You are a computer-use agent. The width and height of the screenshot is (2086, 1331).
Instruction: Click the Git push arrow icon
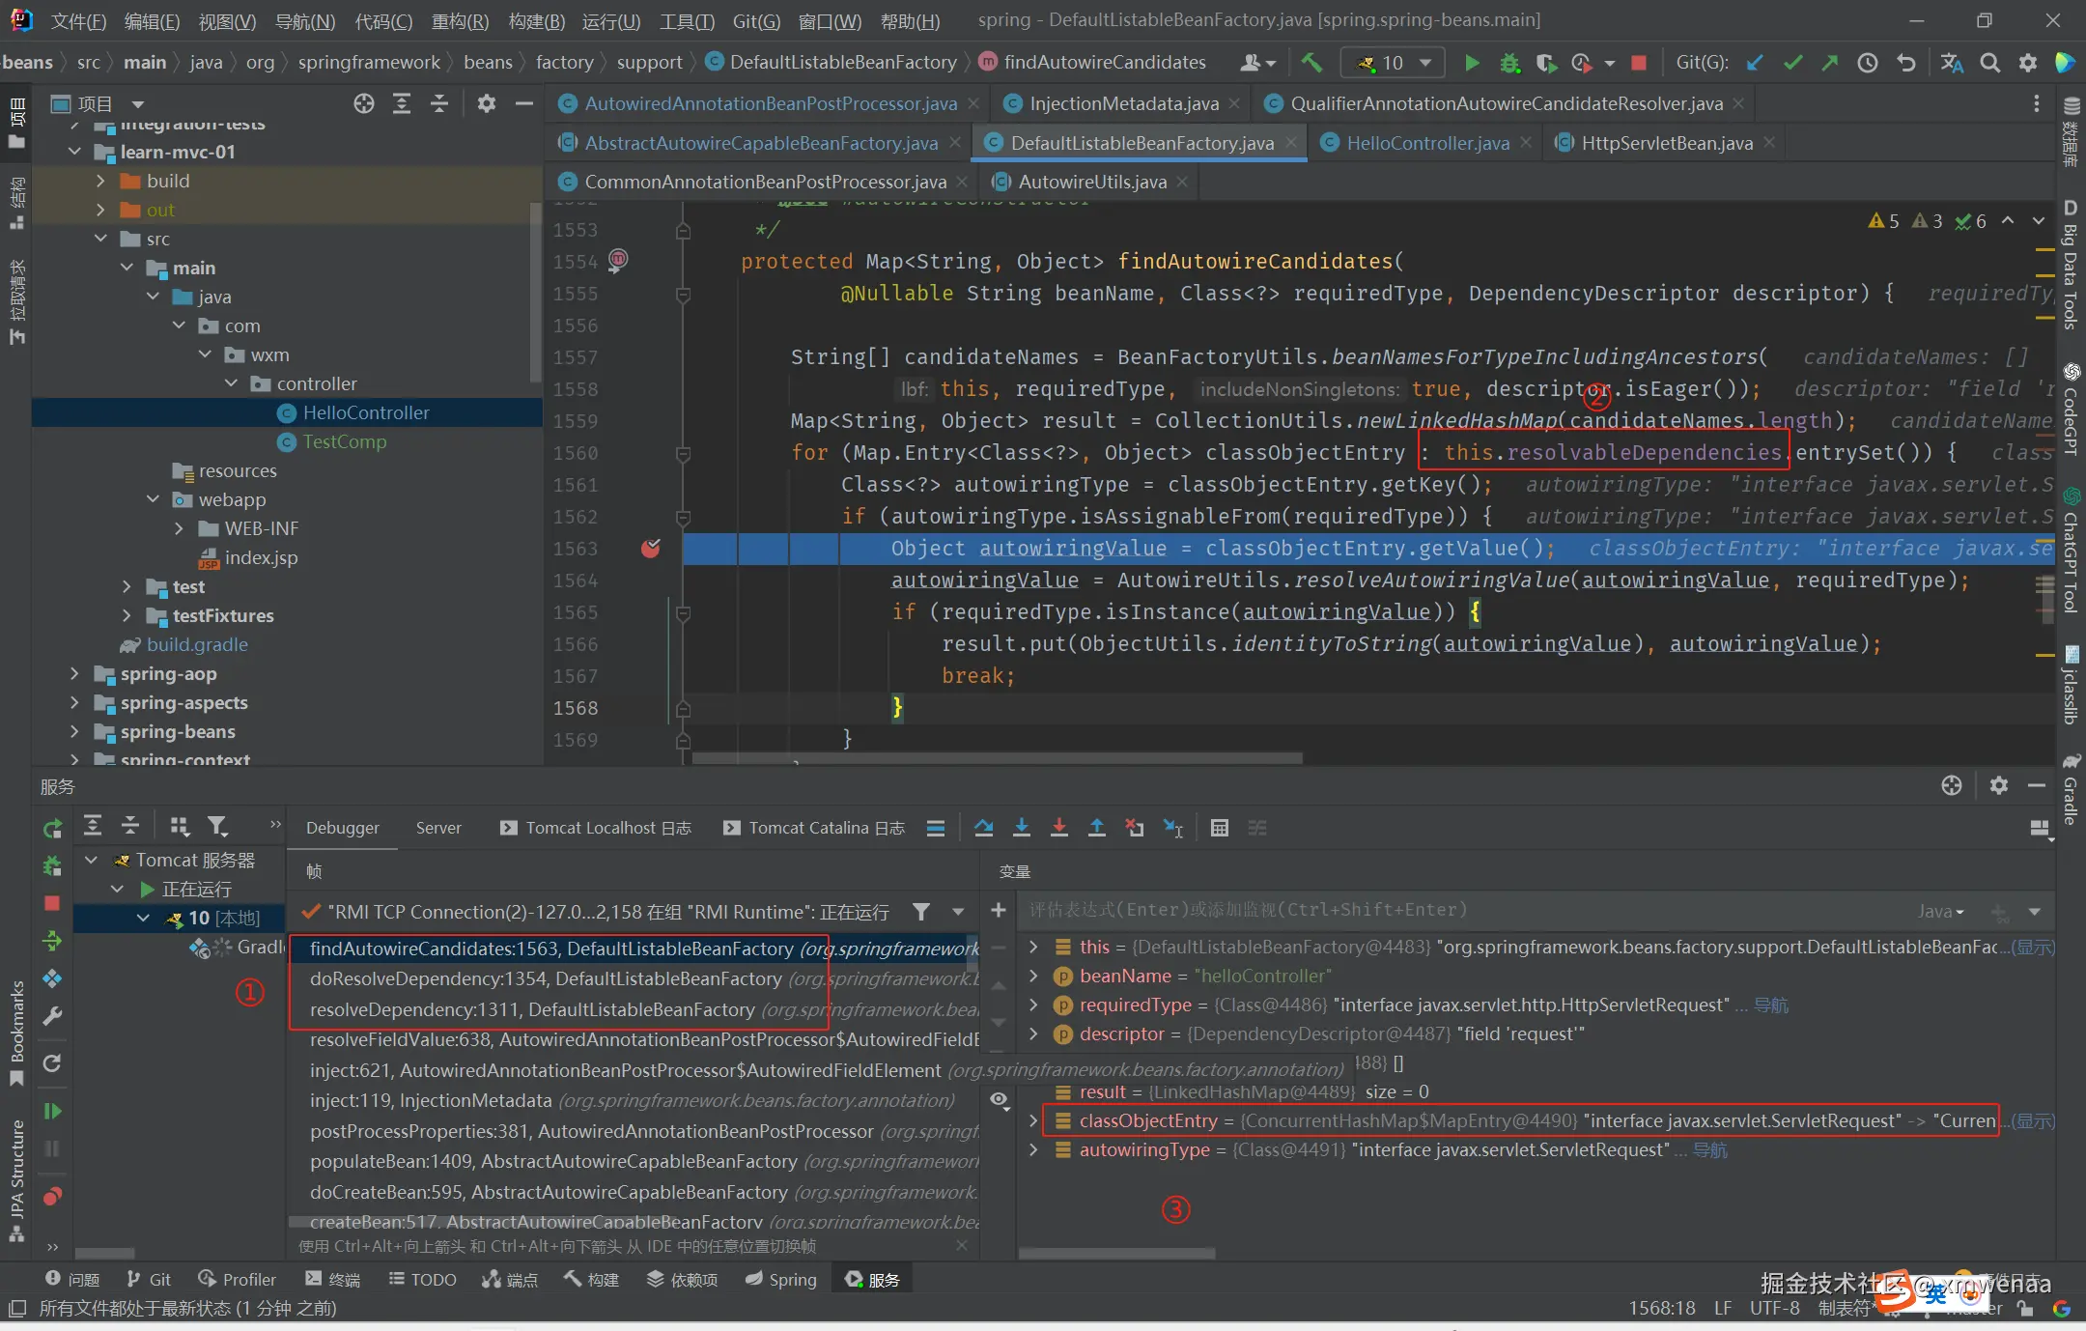[1829, 63]
